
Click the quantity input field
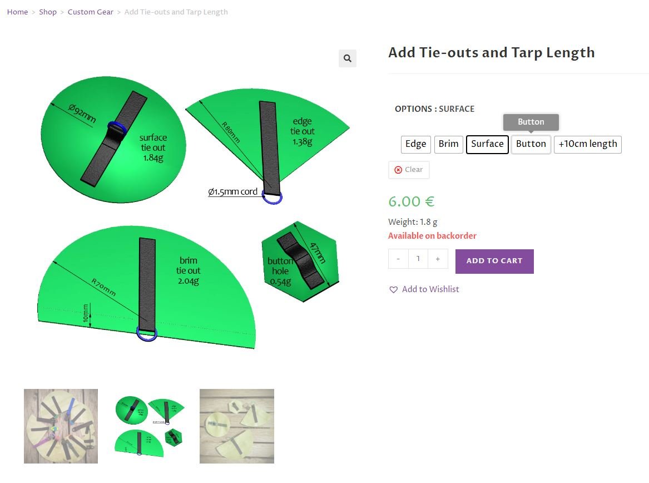[418, 259]
